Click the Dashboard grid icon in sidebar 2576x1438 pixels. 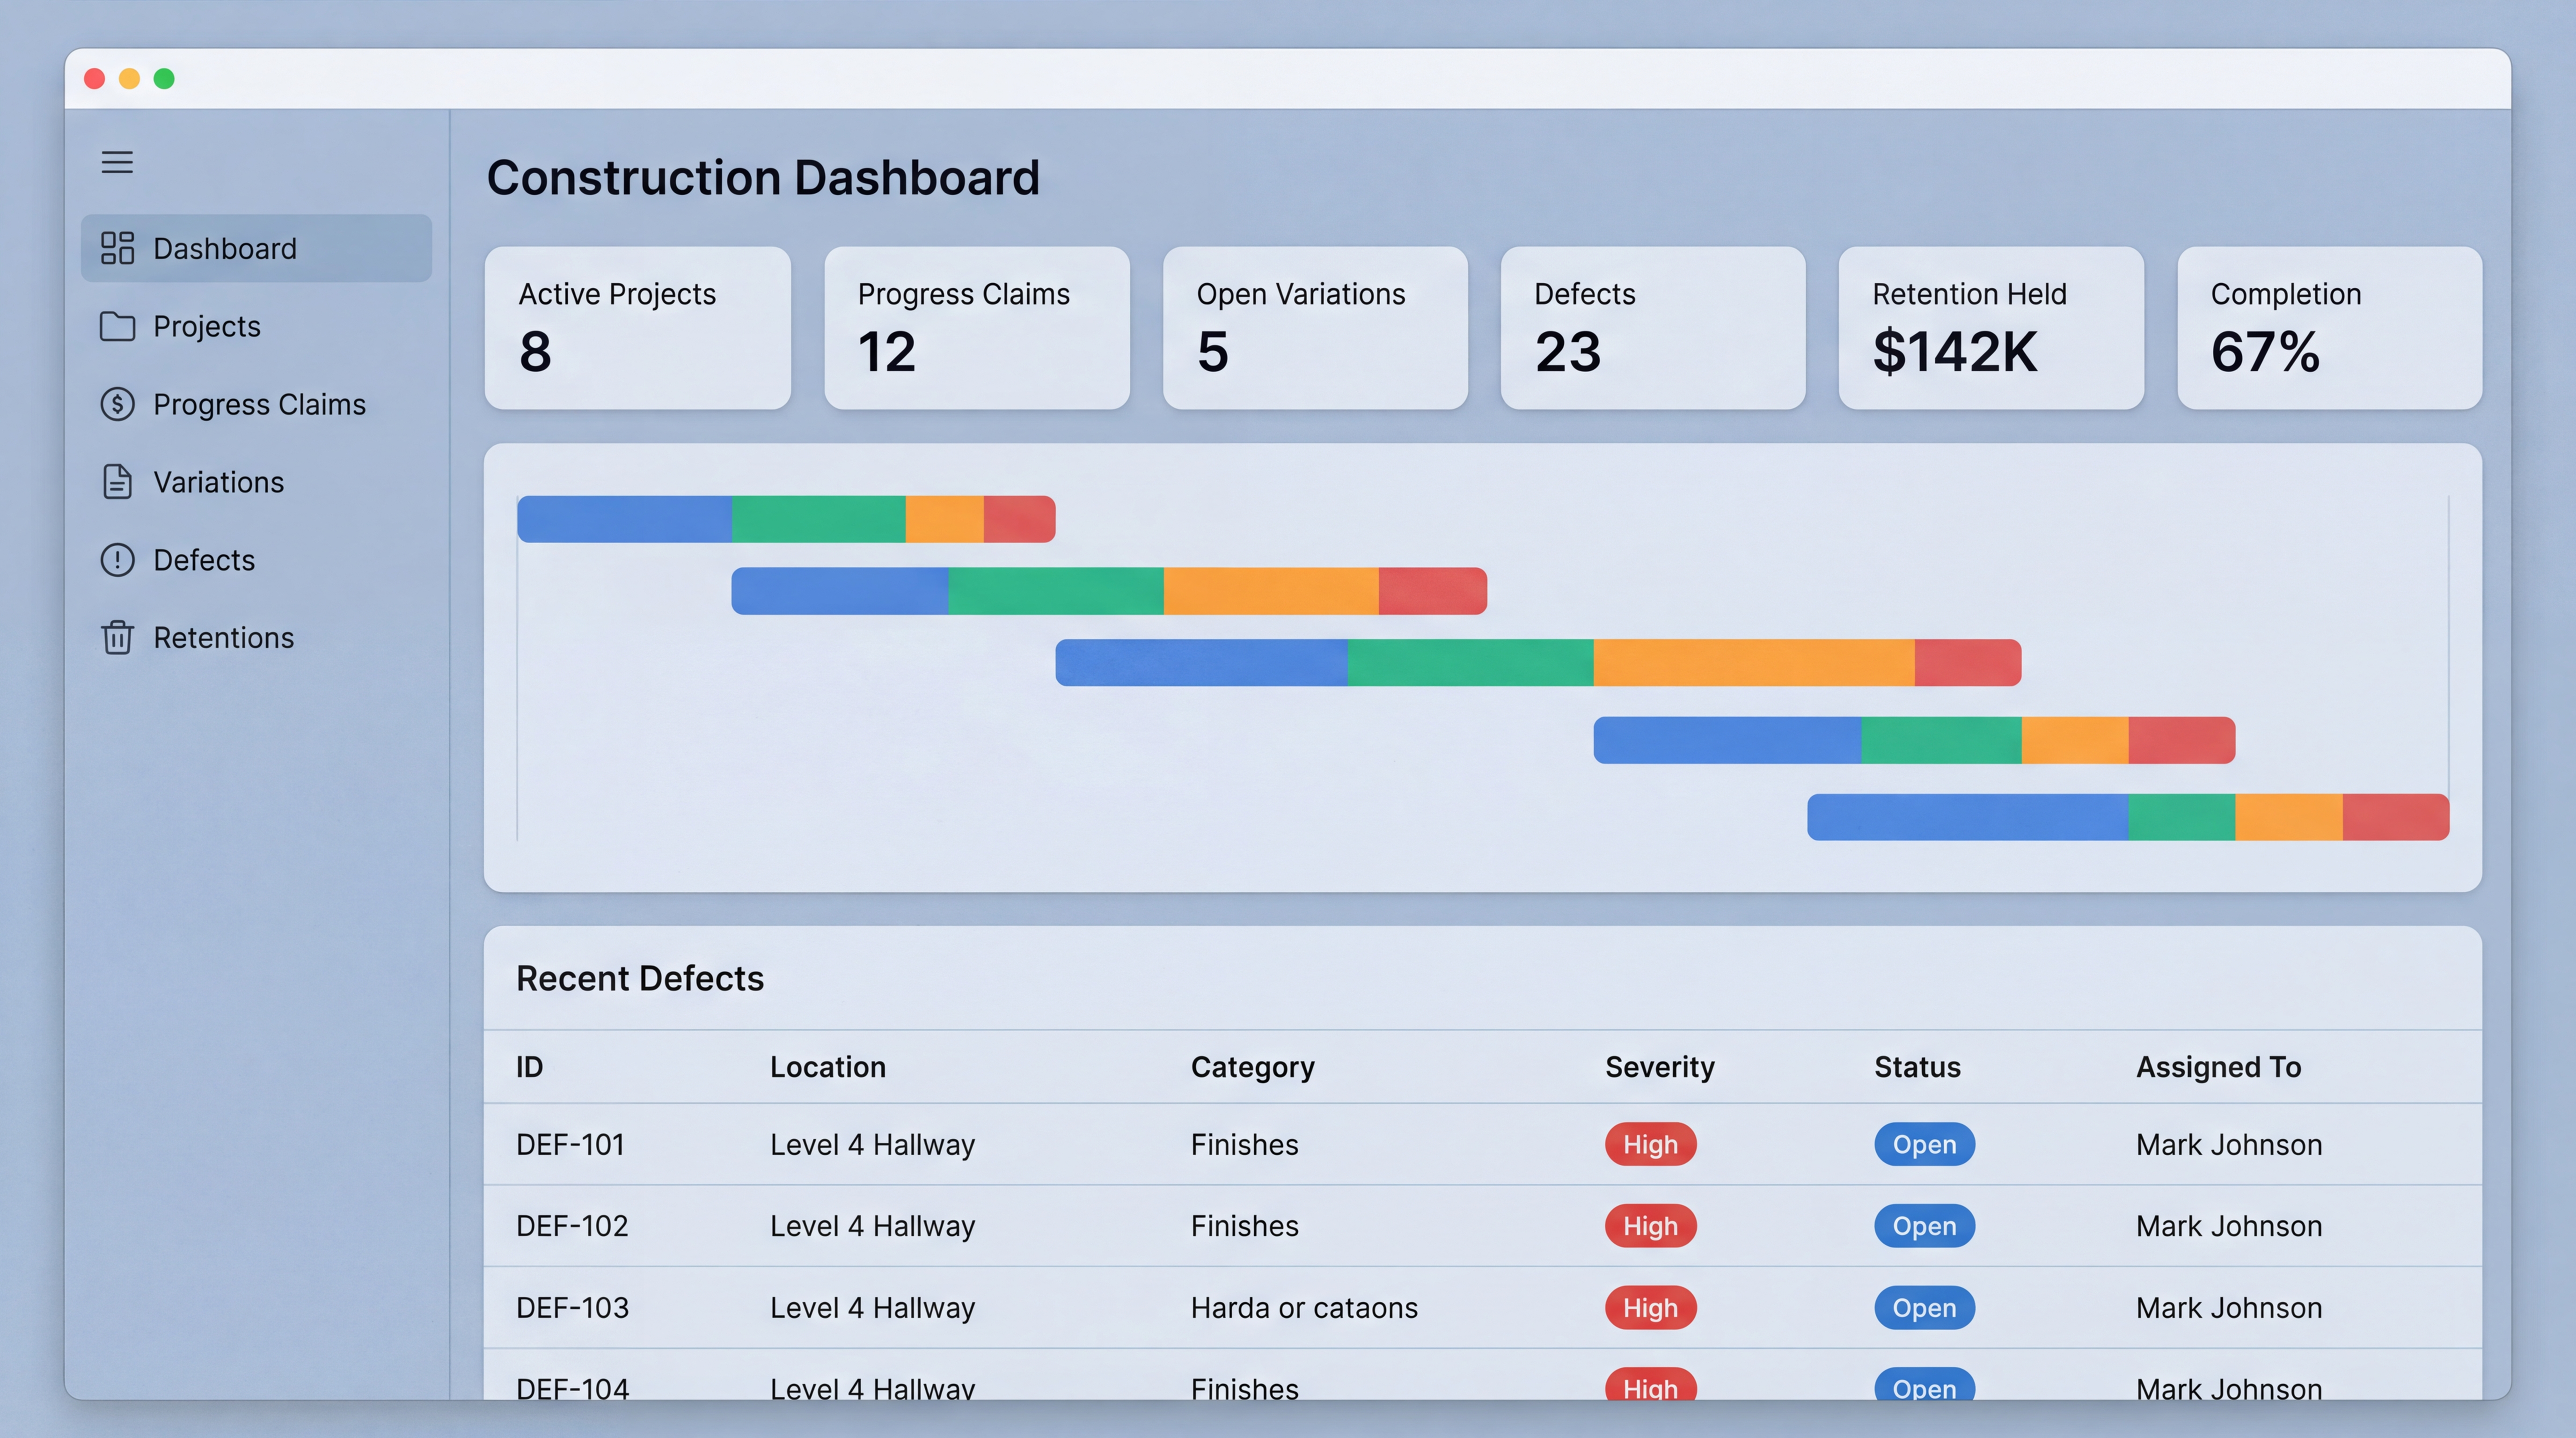(x=117, y=248)
